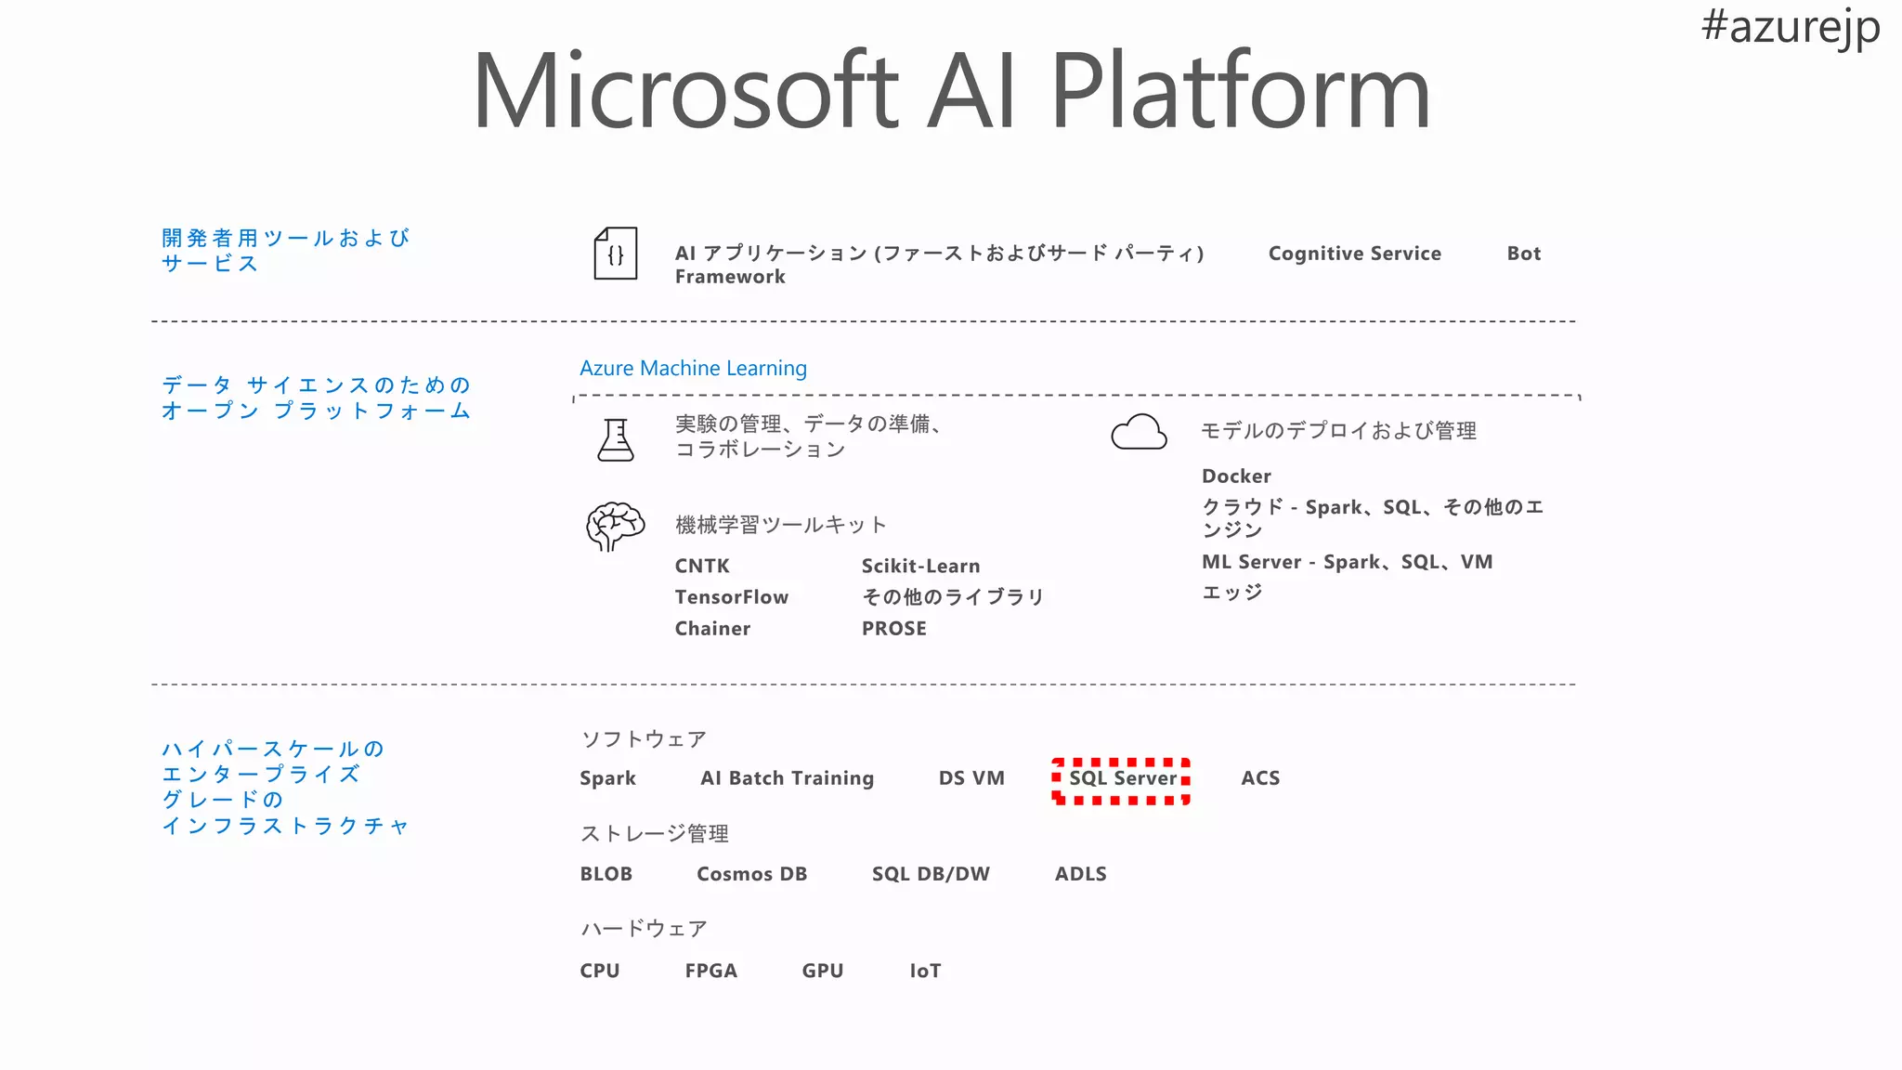Click the Azure Machine Learning heading
This screenshot has width=1902, height=1070.
[693, 368]
